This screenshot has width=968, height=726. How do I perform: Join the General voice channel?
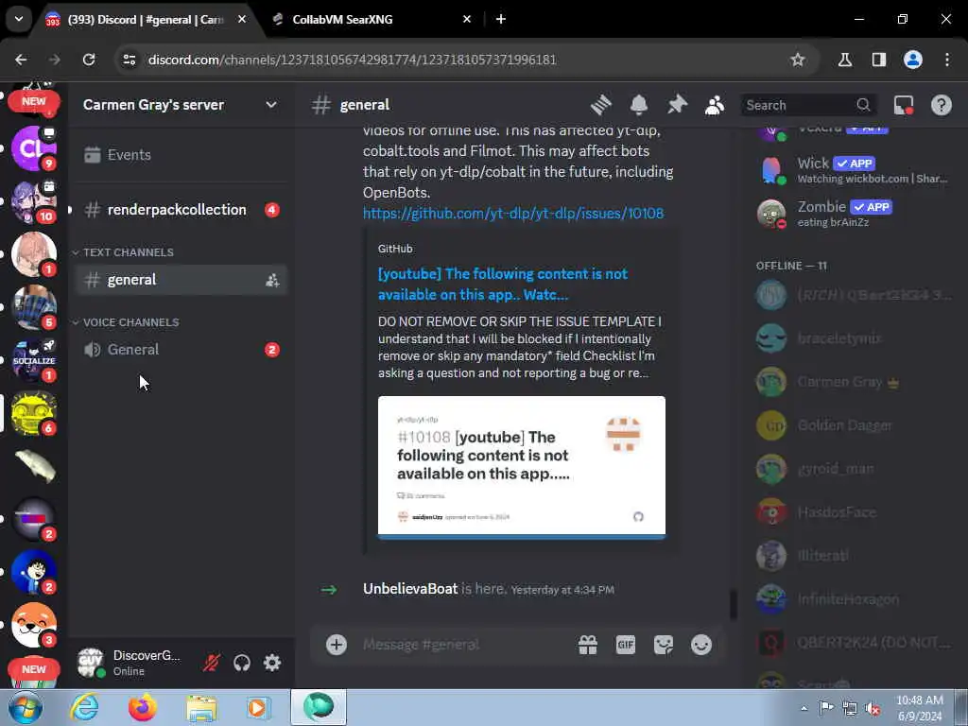point(181,350)
